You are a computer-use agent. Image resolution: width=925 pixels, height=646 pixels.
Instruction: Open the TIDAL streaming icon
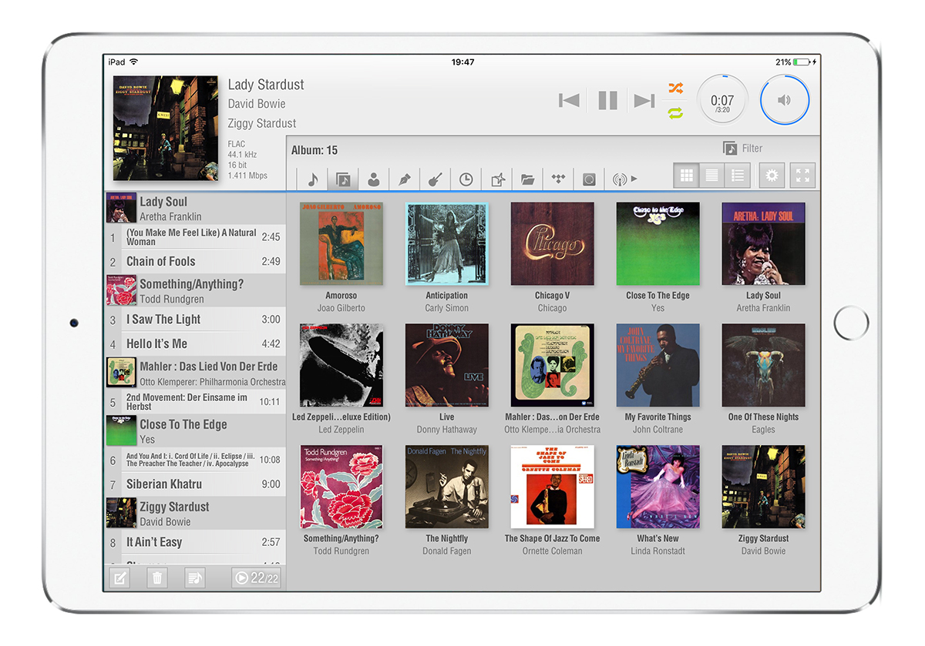(558, 179)
